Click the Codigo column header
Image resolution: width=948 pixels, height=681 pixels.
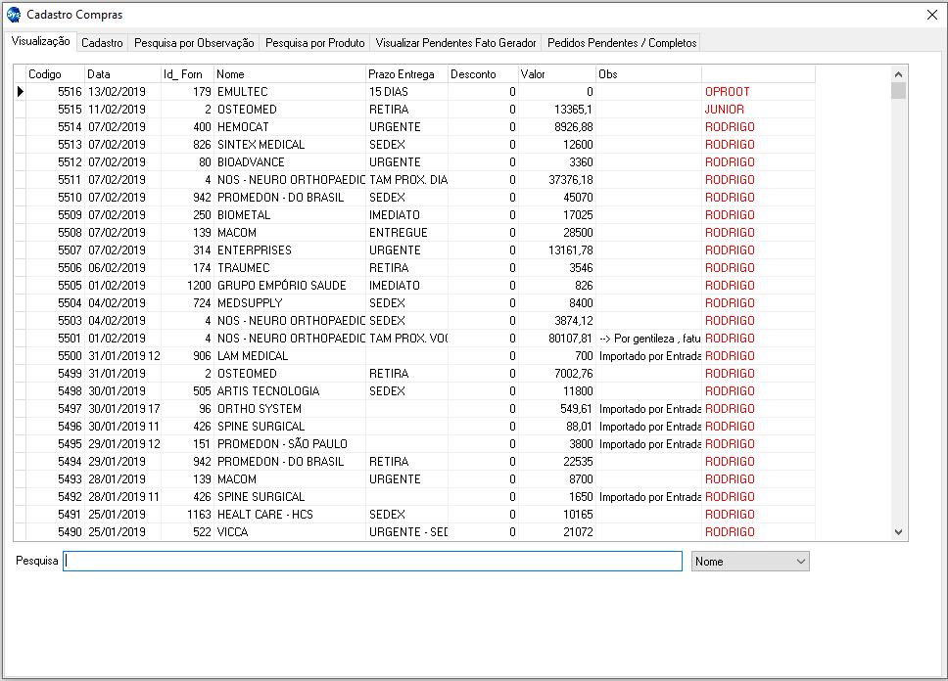click(x=54, y=74)
